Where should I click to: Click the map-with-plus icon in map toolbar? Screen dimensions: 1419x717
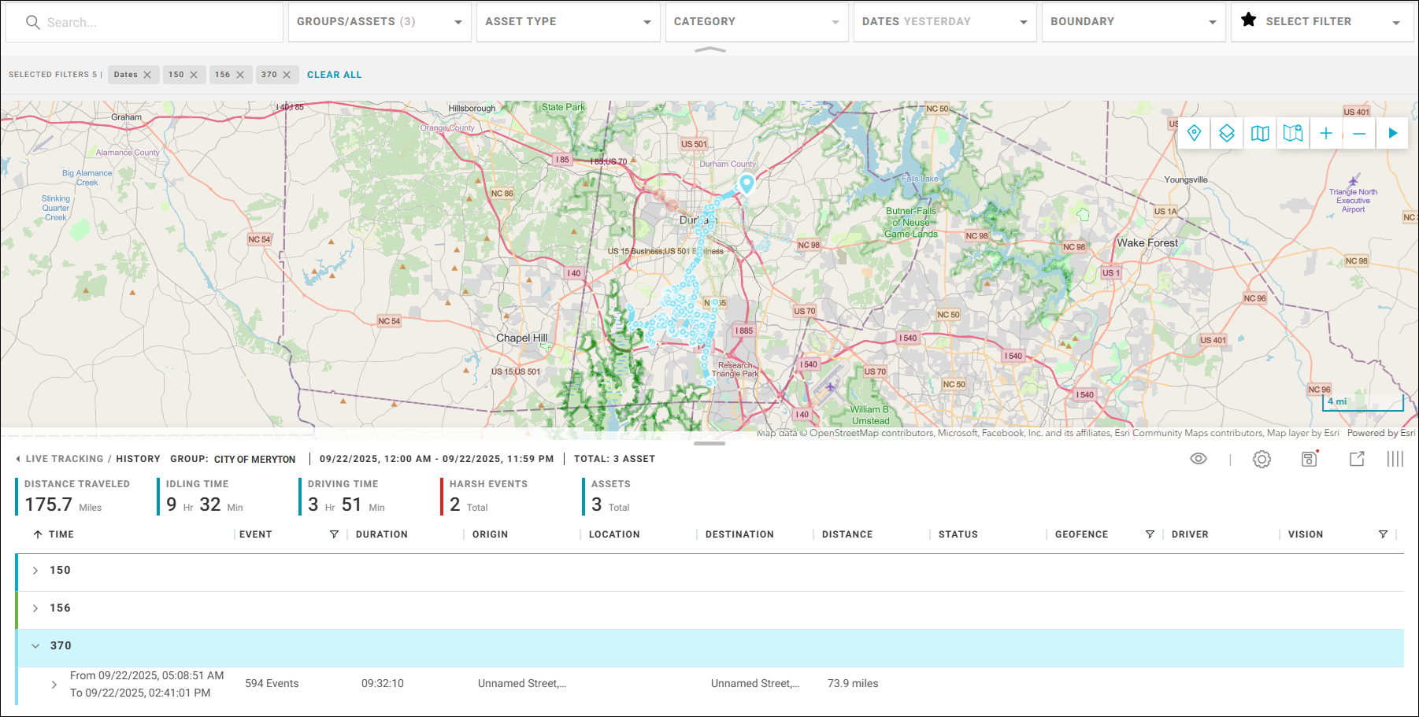[1293, 133]
